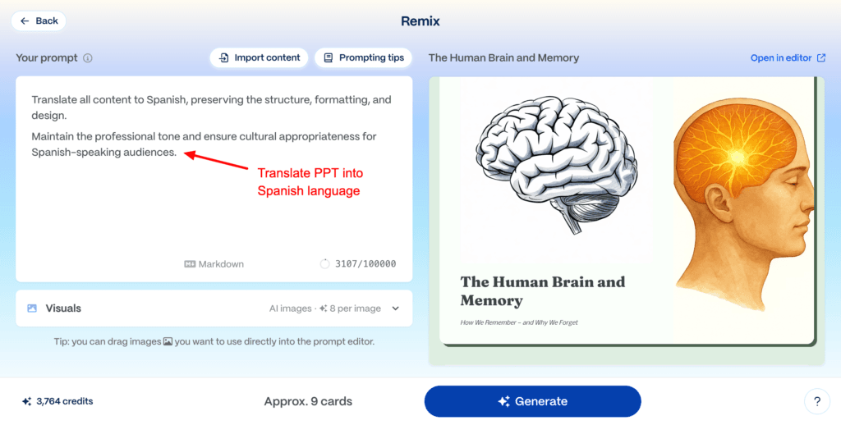Open help with the question mark button
Screen dimensions: 841x425
click(817, 401)
